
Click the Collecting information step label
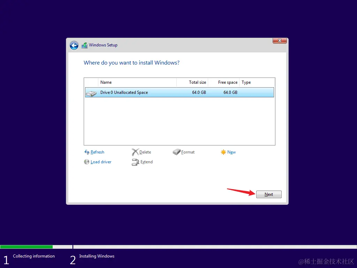(34, 256)
